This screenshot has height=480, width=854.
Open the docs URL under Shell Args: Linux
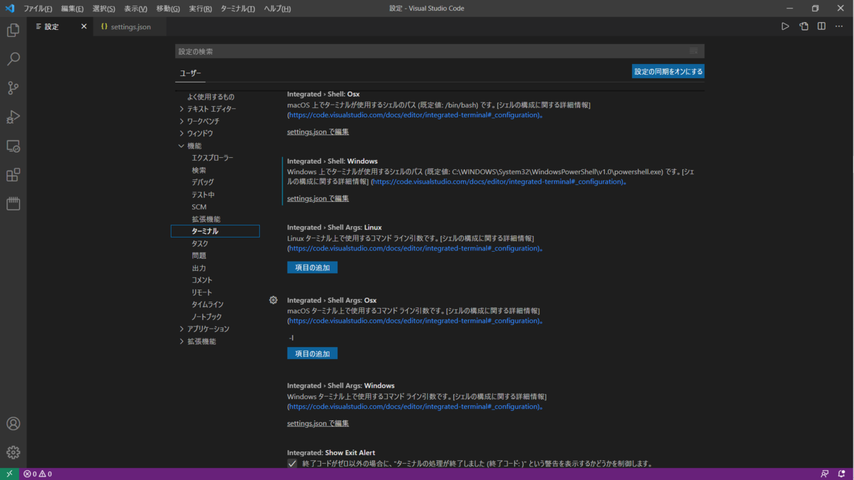coord(415,249)
